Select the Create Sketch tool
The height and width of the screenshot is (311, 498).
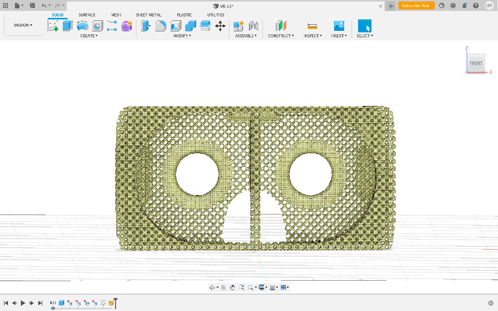pos(53,26)
